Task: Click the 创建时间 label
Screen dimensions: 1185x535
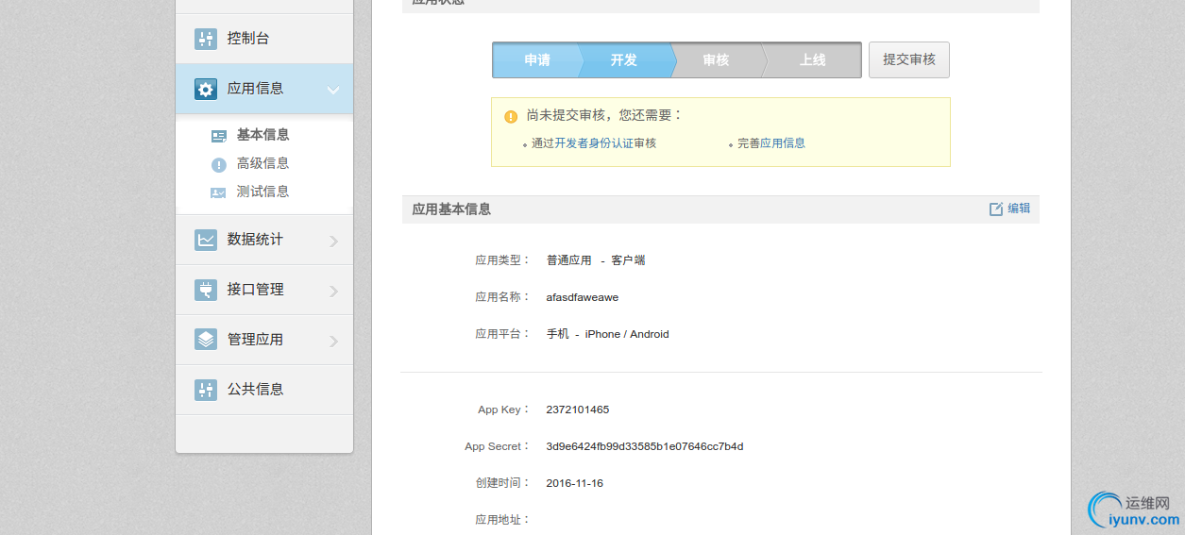Action: pos(503,484)
